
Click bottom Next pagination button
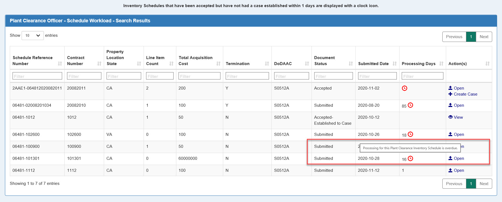pos(484,184)
